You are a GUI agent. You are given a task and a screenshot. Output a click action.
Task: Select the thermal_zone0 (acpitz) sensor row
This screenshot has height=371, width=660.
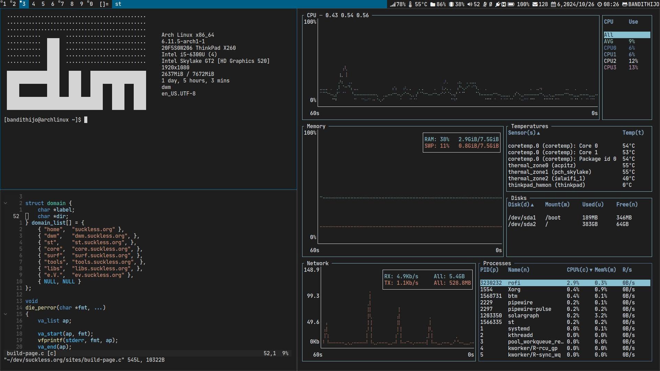(x=579, y=166)
